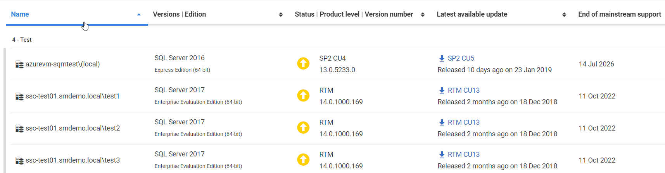Viewport: 665px width, 173px height.
Task: Open RTM CU13 link in test1 row
Action: click(464, 90)
